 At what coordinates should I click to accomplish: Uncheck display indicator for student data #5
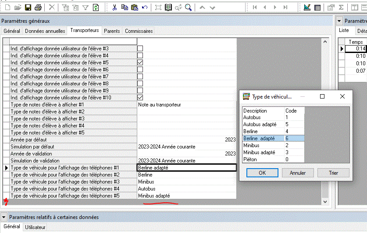click(x=140, y=63)
